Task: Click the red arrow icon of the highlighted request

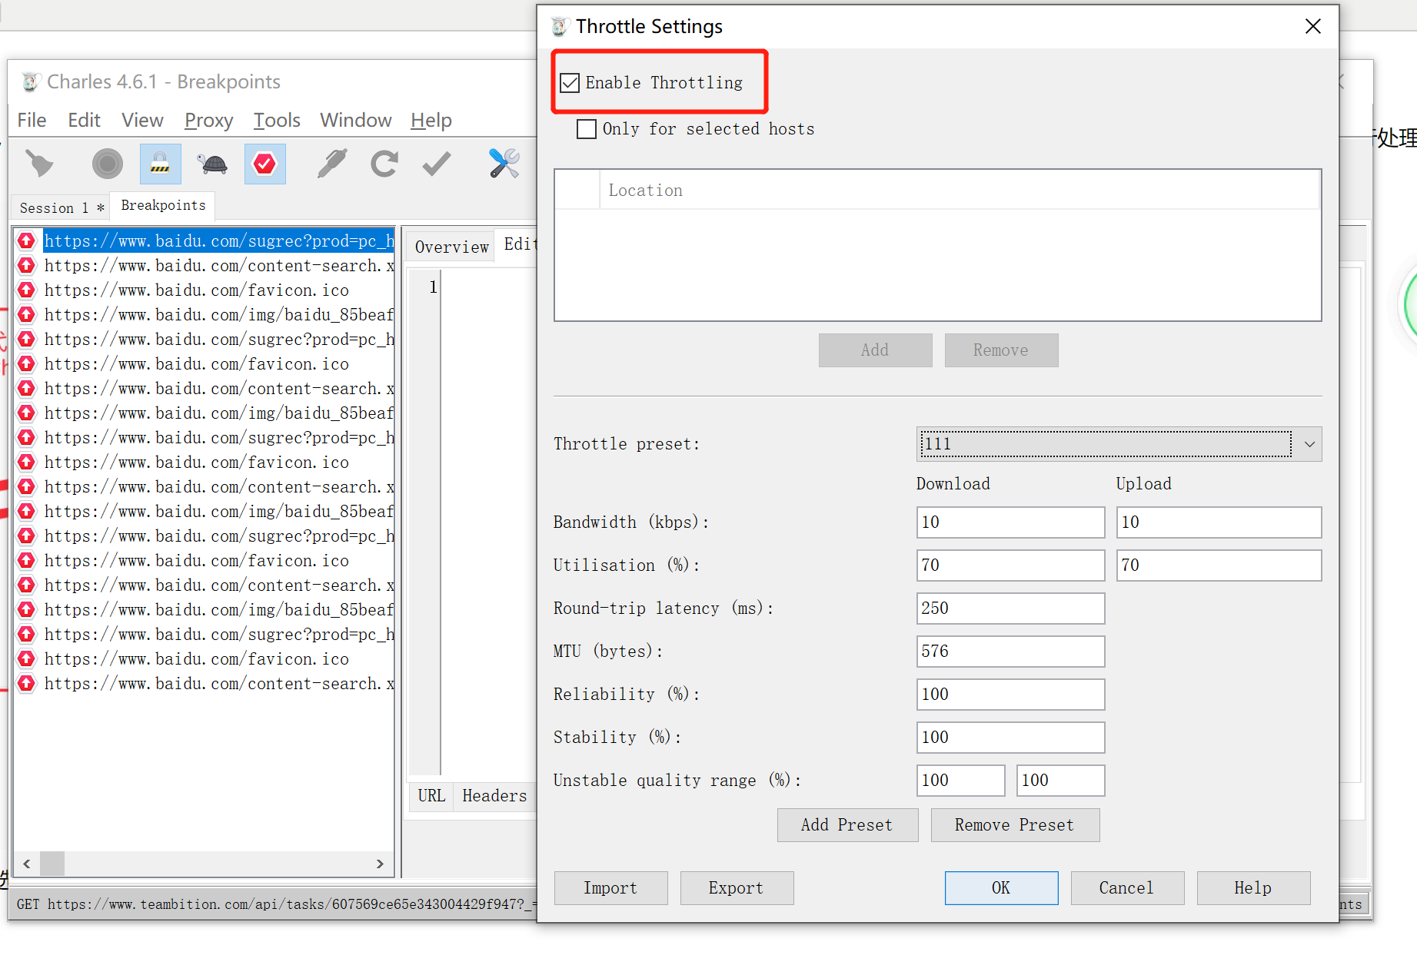Action: [27, 241]
